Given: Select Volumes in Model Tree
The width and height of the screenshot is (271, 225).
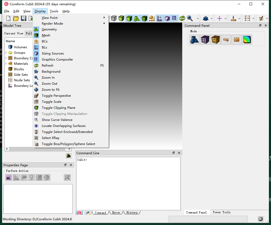Looking at the screenshot, I should (x=20, y=47).
